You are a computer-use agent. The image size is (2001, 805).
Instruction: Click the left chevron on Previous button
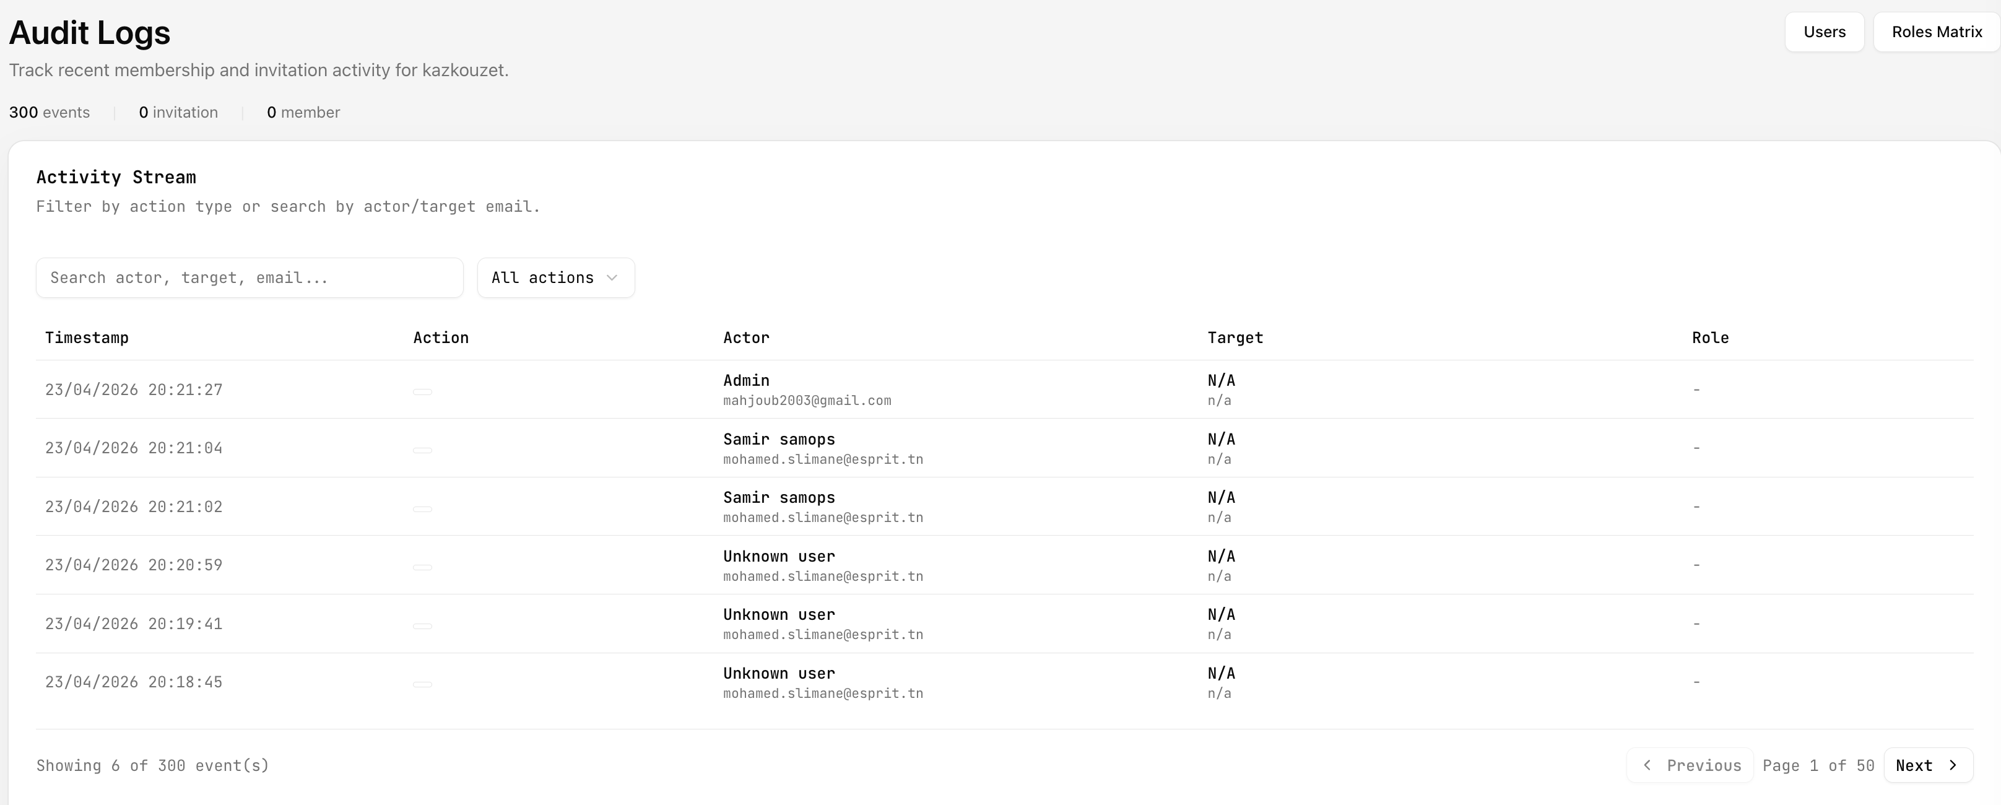tap(1647, 765)
